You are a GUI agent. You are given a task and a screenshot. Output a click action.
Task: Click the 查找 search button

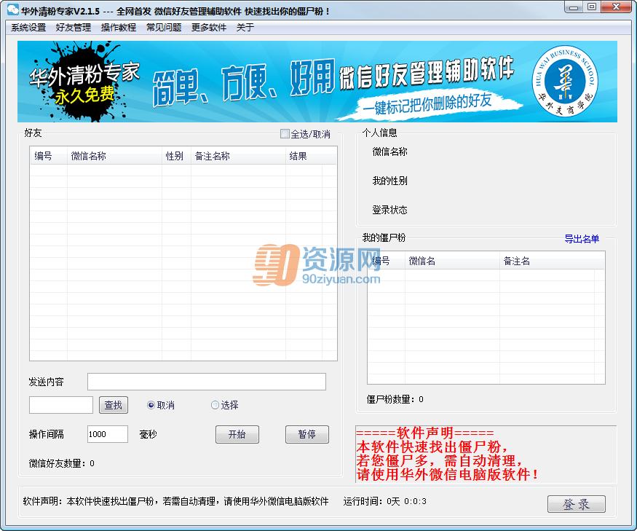coord(114,405)
